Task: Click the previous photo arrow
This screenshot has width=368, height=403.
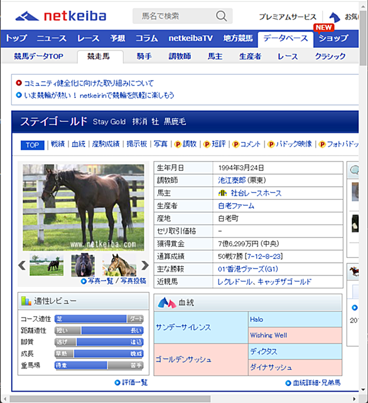Action: [22, 265]
